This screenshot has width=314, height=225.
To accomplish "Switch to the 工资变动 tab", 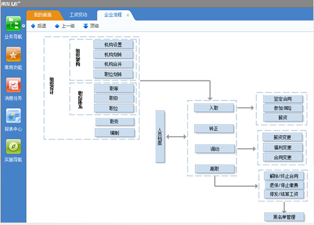I will pos(78,15).
